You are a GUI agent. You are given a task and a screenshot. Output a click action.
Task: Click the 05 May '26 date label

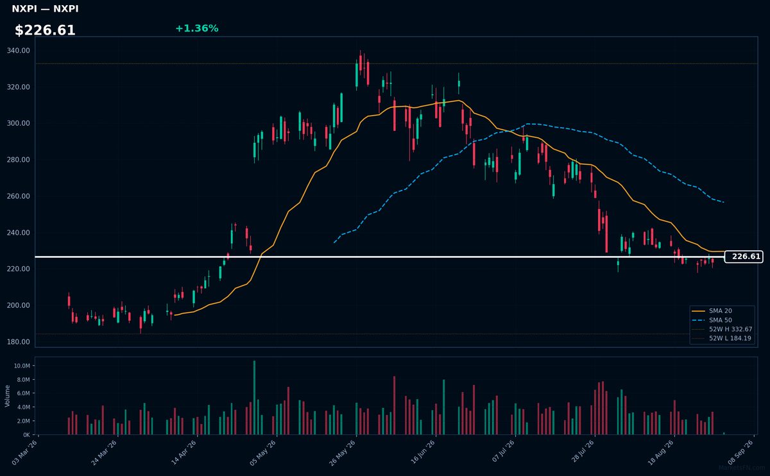point(264,452)
